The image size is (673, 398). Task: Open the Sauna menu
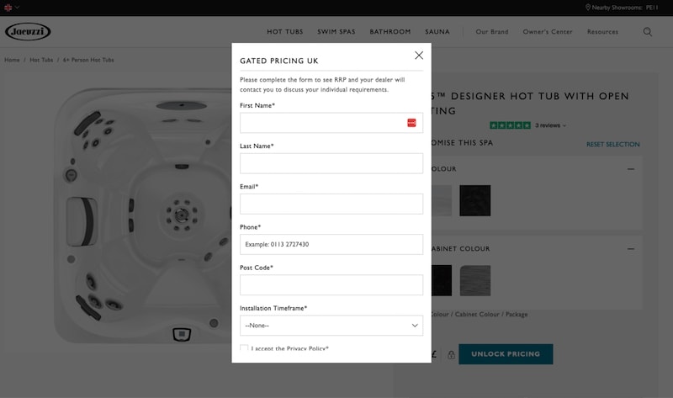pyautogui.click(x=437, y=32)
